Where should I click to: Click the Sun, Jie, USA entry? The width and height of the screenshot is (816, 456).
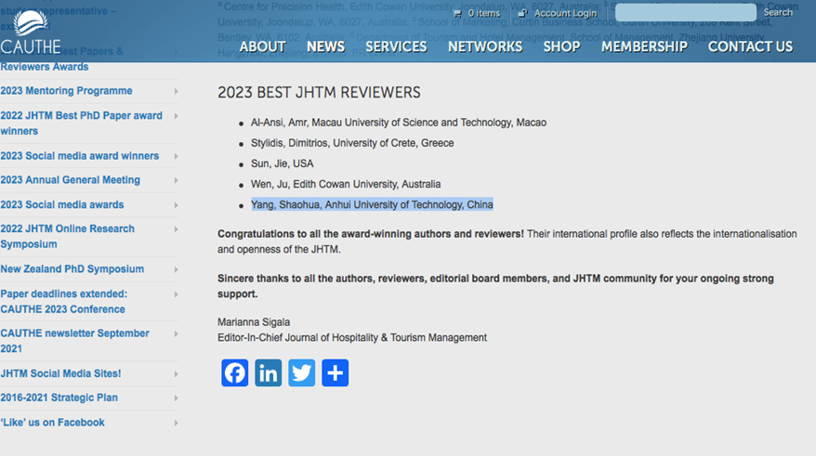point(282,163)
